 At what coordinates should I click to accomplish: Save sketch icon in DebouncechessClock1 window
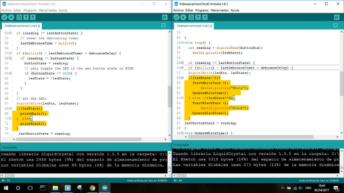33,17
